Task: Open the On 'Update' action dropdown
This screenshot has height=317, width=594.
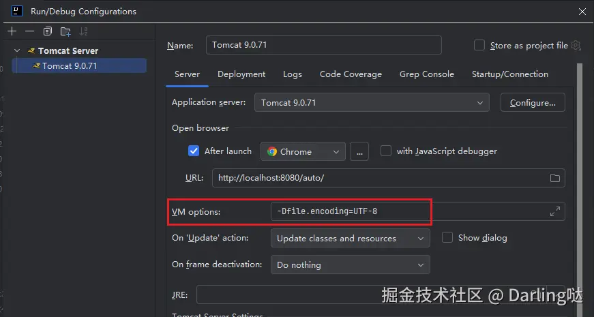Action: [350, 238]
